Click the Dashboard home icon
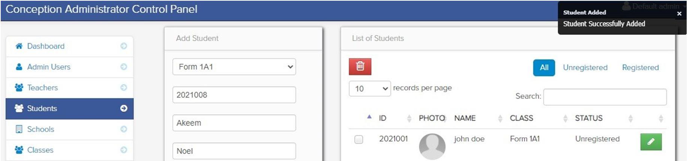Viewport: 687px width, 161px height. pos(19,46)
